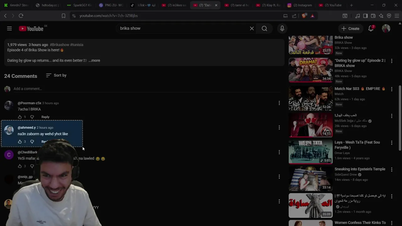The width and height of the screenshot is (402, 226).
Task: Close the current YouTube tab
Action: pos(216,5)
